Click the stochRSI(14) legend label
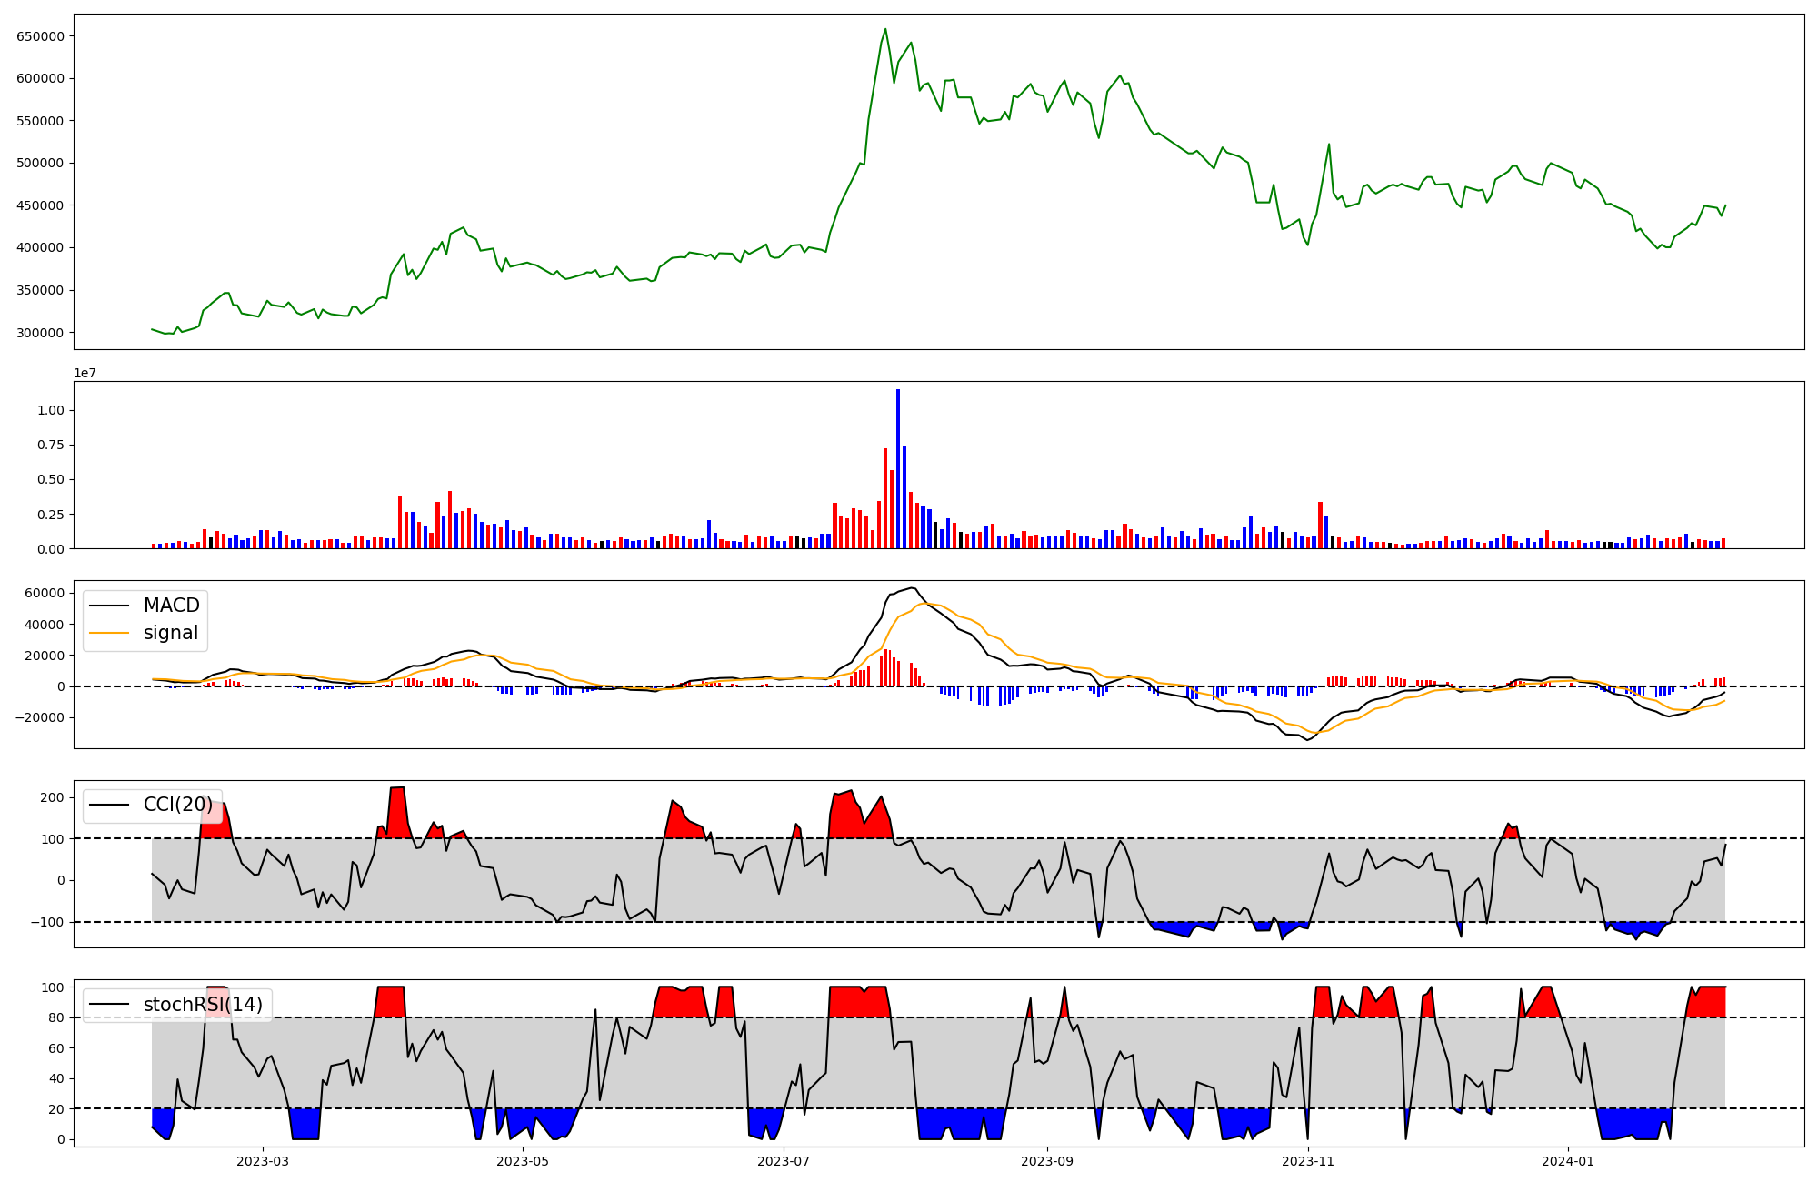This screenshot has height=1182, width=1818. pyautogui.click(x=203, y=1005)
